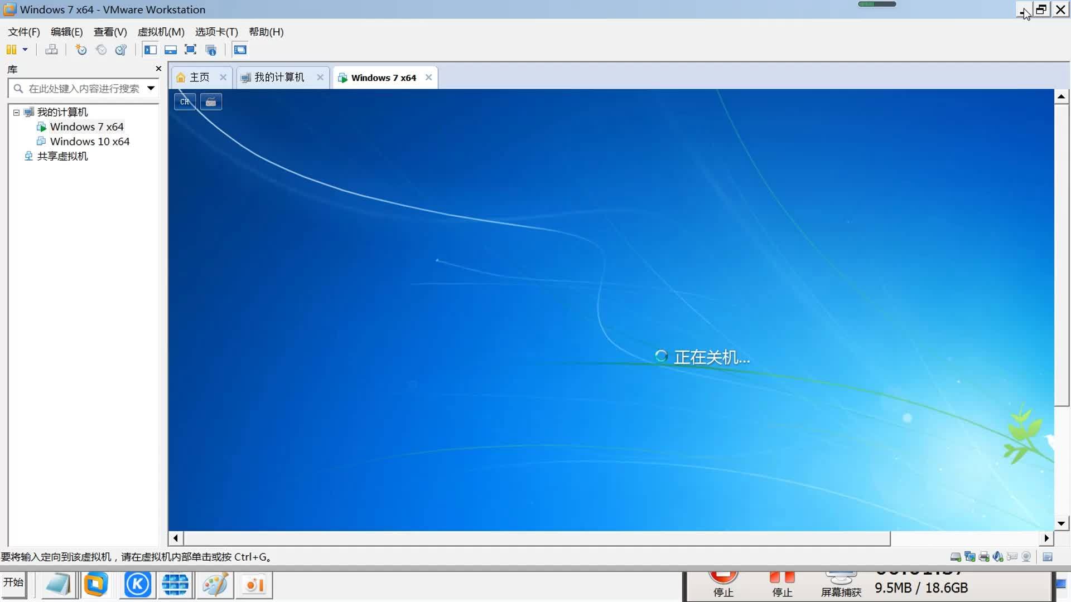Image resolution: width=1071 pixels, height=602 pixels.
Task: Select 共享虚拟机 in the library tree
Action: [x=62, y=156]
